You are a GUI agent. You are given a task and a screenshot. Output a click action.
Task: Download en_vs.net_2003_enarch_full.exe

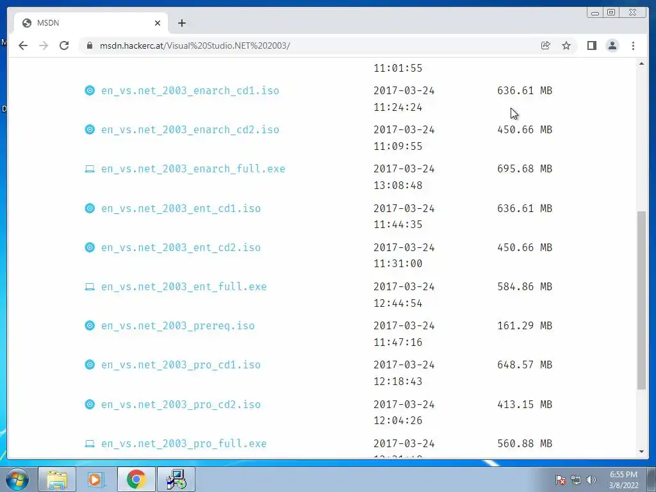pyautogui.click(x=193, y=169)
